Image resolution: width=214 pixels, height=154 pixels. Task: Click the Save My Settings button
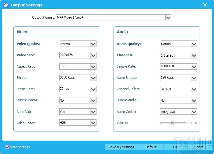121,147
